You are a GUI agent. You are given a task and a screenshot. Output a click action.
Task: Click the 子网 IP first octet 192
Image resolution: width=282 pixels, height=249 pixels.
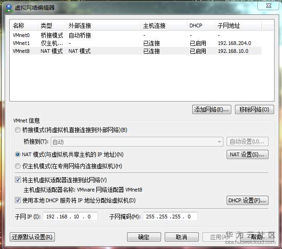50,217
